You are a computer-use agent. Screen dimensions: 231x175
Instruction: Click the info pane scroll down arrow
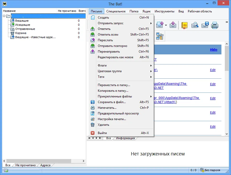[x=227, y=134]
